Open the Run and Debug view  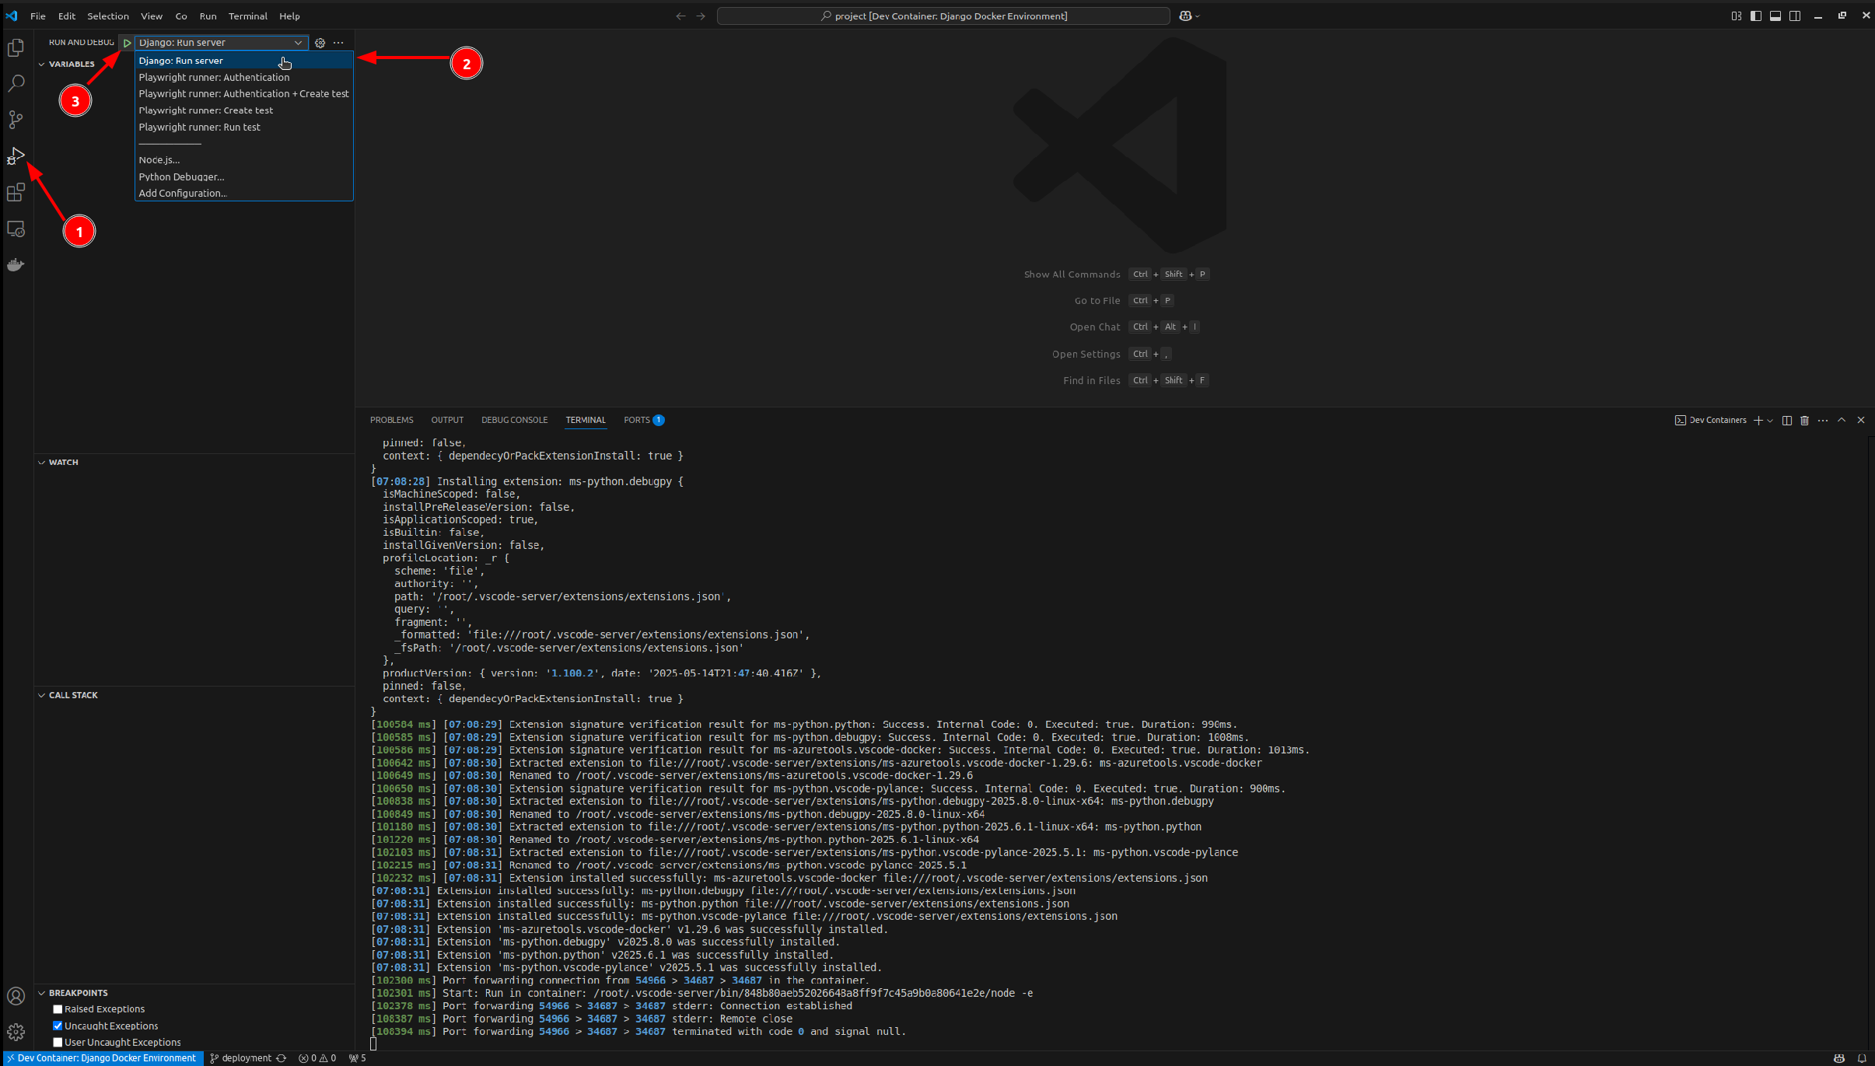[x=16, y=156]
